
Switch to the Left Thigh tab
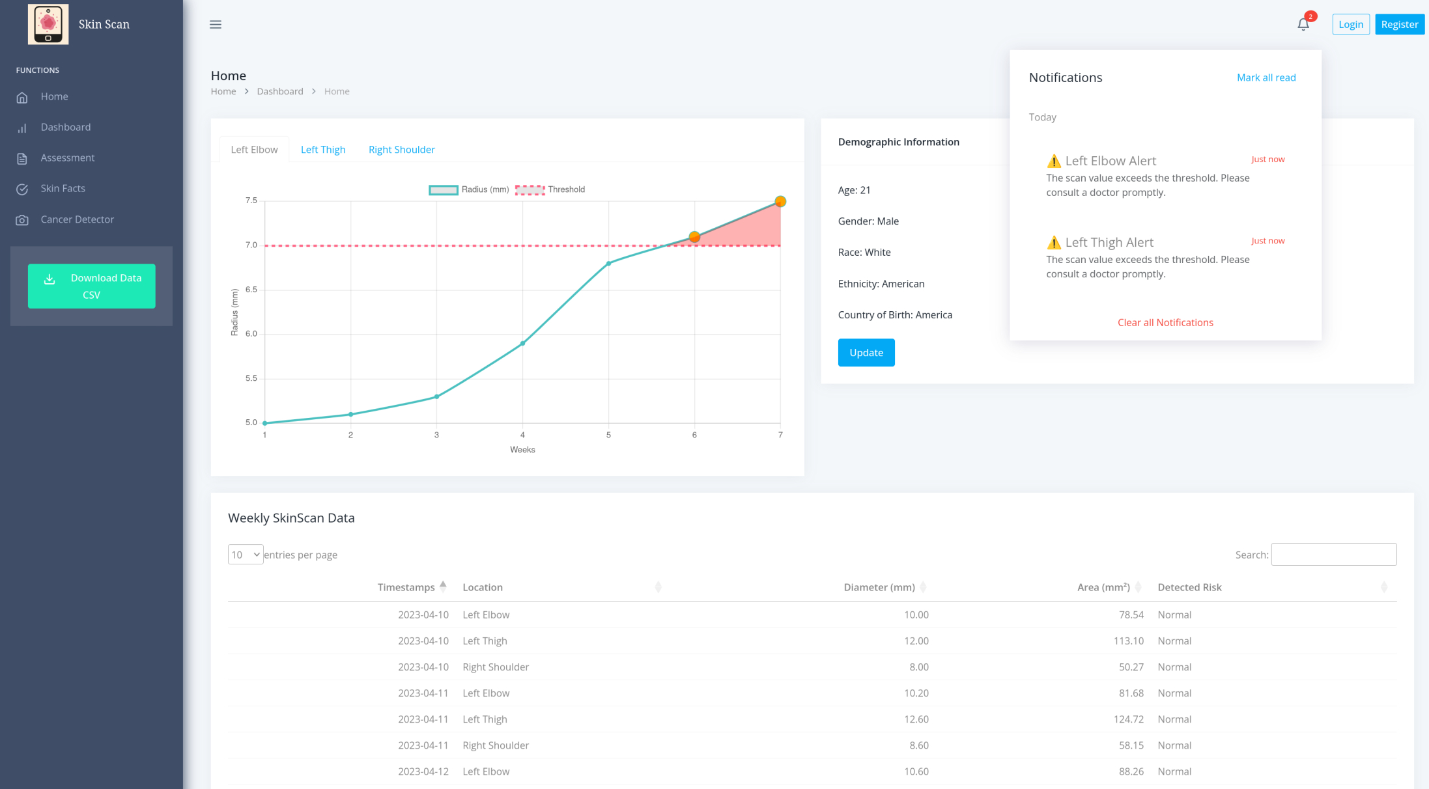pos(323,150)
